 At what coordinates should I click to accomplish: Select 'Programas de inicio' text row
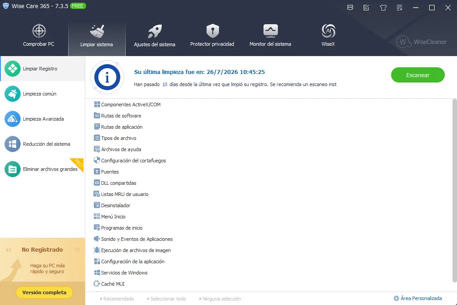122,228
